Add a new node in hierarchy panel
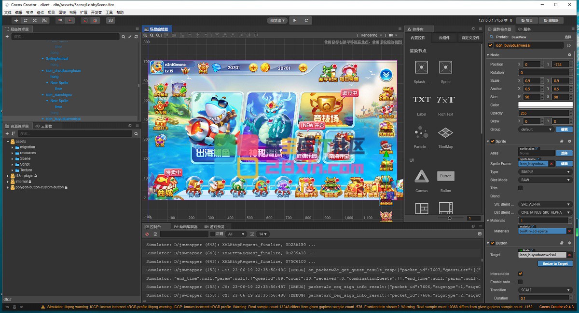This screenshot has width=579, height=313. click(7, 37)
